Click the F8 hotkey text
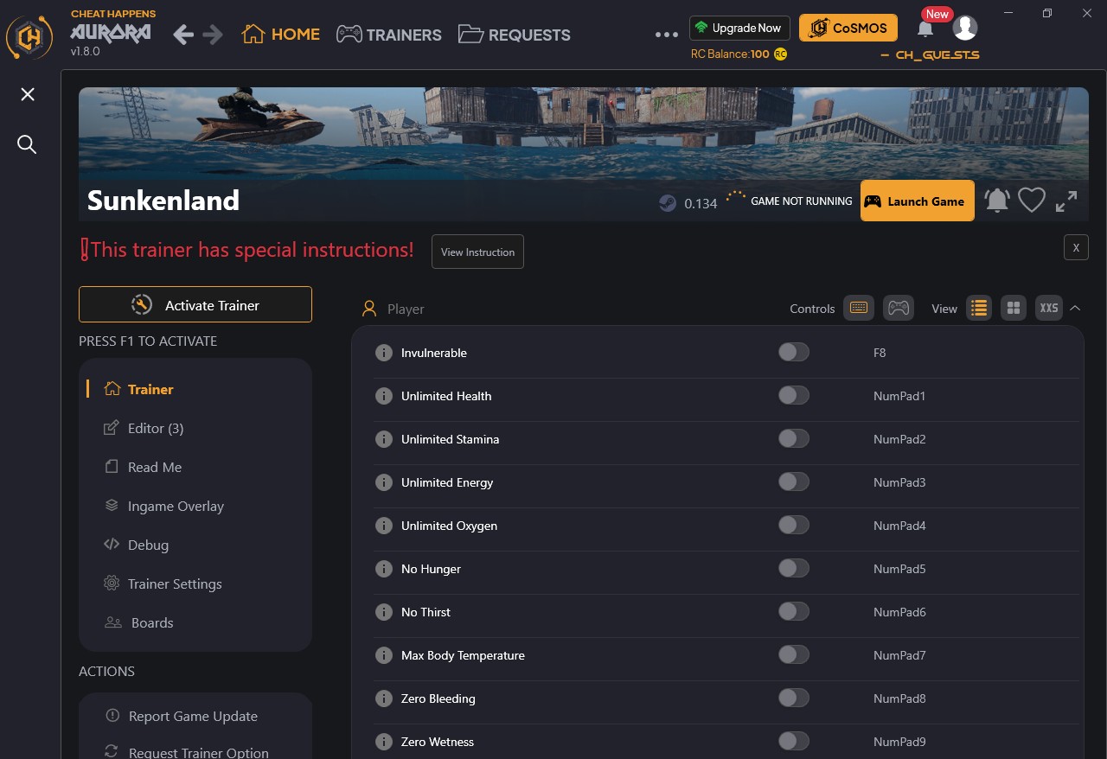This screenshot has height=759, width=1107. pos(880,353)
